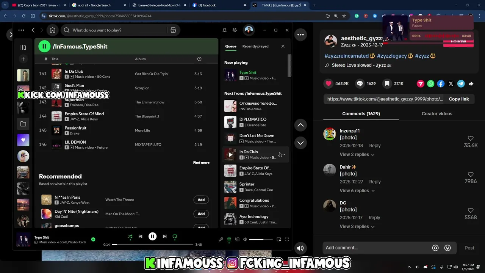Open Spotify Friend Activity icon
The height and width of the screenshot is (273, 485).
coord(235,30)
